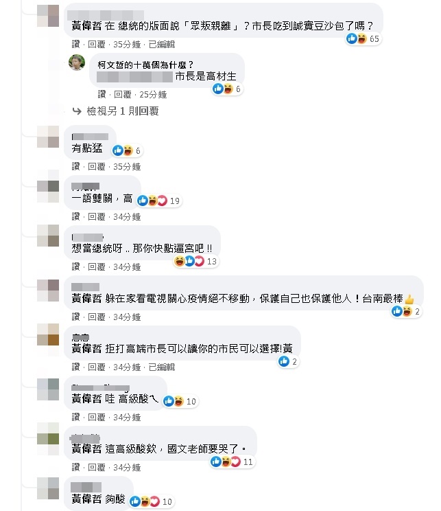Click 讚 under the 有點猛 comment
The width and height of the screenshot is (441, 511).
[x=75, y=166]
